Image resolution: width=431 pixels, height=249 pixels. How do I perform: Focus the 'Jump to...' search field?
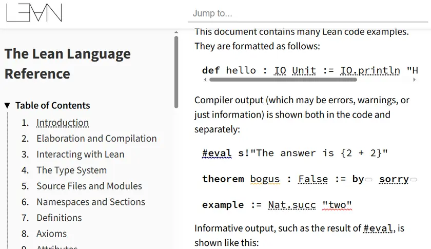click(308, 13)
